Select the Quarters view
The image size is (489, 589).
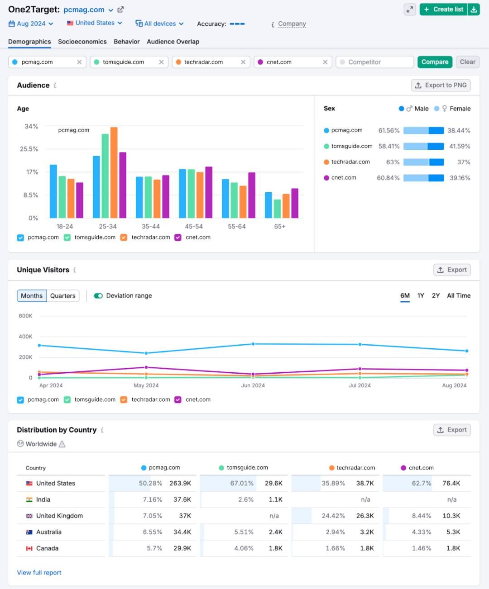tap(63, 296)
